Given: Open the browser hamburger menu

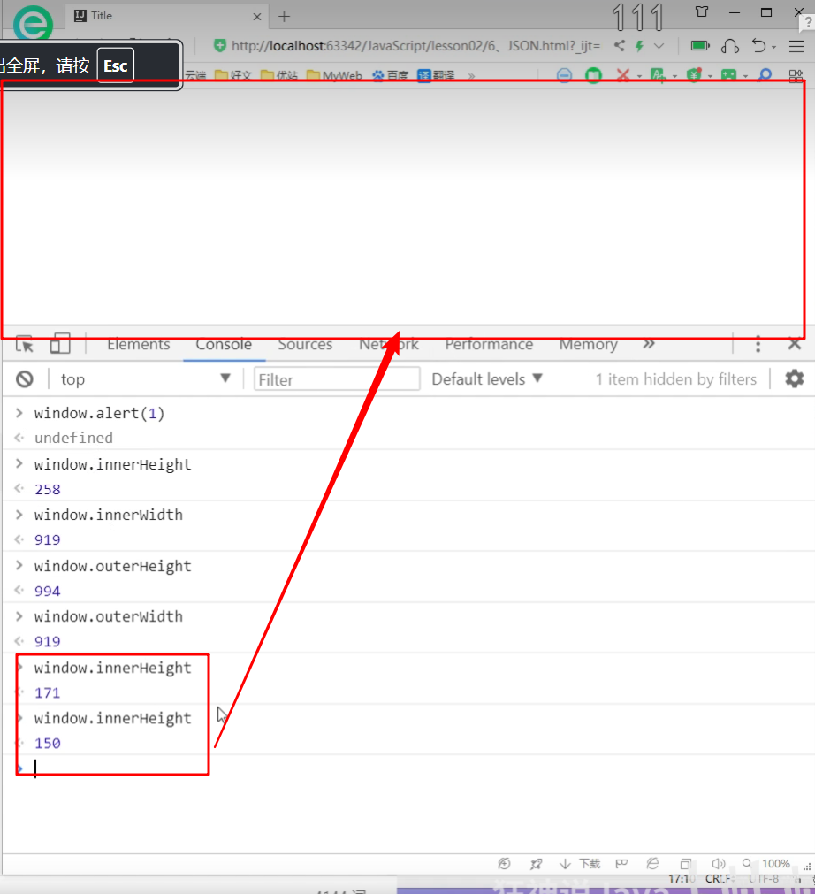Looking at the screenshot, I should tap(796, 46).
